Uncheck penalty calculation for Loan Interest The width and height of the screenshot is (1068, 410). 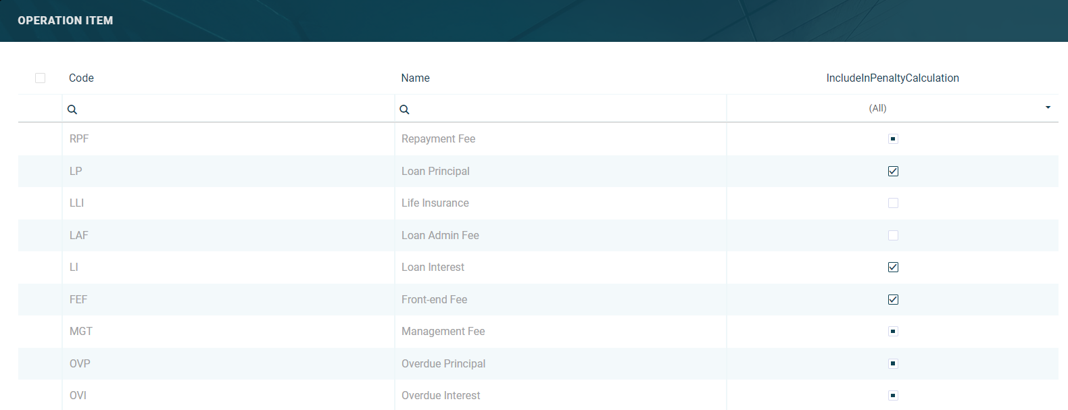(x=893, y=267)
